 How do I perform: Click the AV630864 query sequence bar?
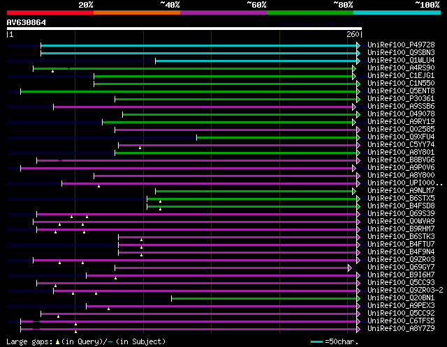pos(184,29)
